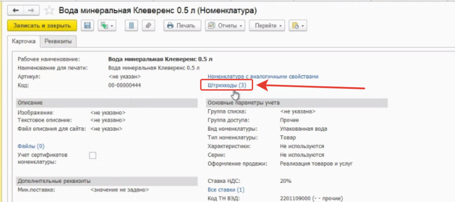This screenshot has height=202, width=455.
Task: Click Мин.поставка value <значение не задано>
Action: pyautogui.click(x=120, y=190)
